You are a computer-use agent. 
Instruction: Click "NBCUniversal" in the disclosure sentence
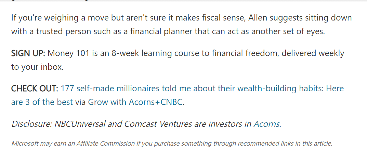click(x=80, y=124)
